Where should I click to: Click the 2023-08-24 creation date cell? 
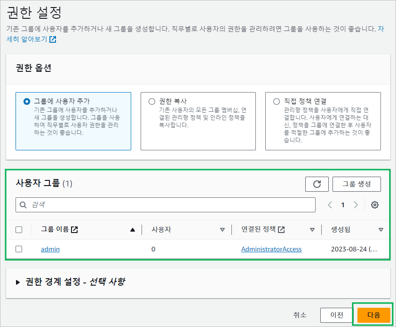pyautogui.click(x=354, y=249)
